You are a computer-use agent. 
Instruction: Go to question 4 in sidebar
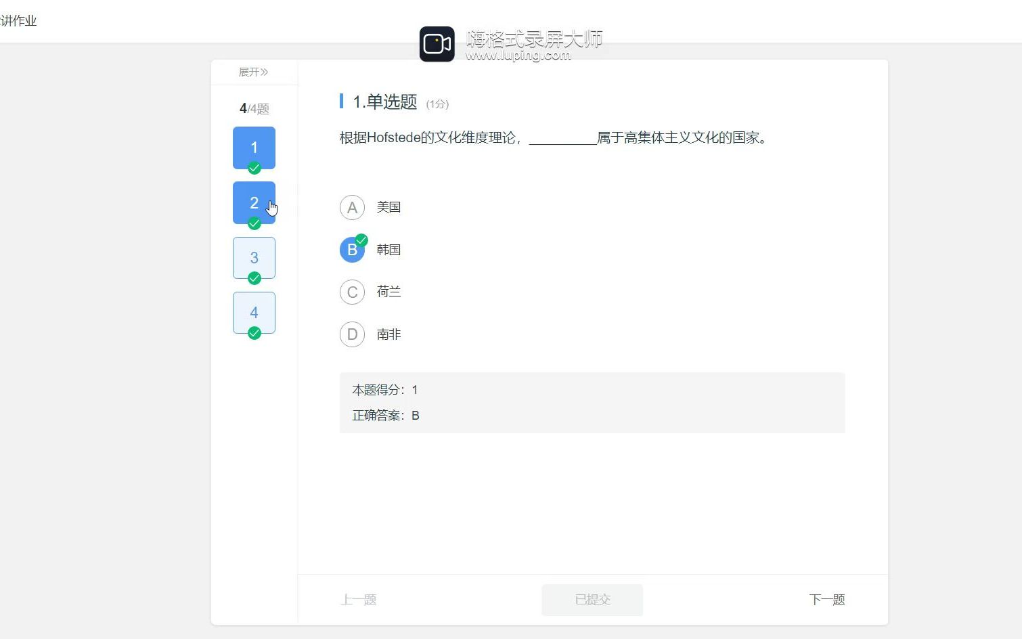click(254, 312)
